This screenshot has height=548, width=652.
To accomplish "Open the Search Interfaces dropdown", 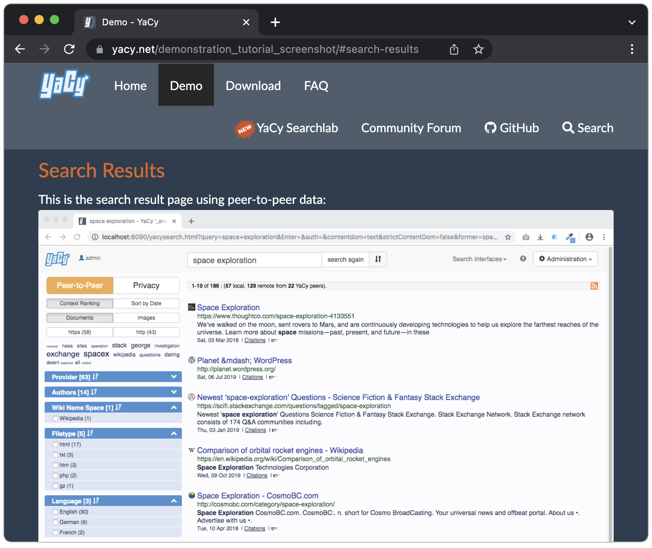I will 479,259.
